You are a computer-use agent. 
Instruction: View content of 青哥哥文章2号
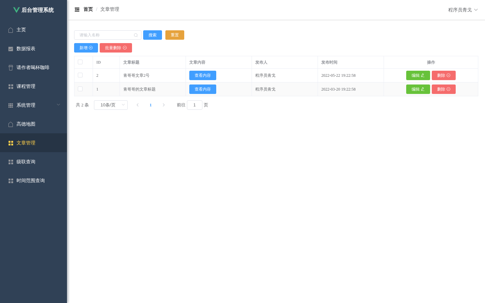[203, 75]
